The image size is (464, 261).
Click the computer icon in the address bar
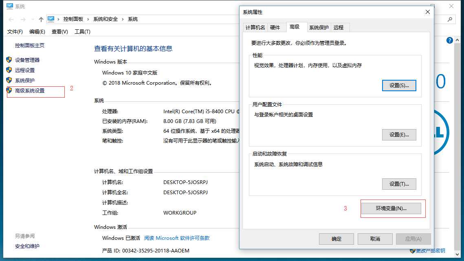(51, 19)
